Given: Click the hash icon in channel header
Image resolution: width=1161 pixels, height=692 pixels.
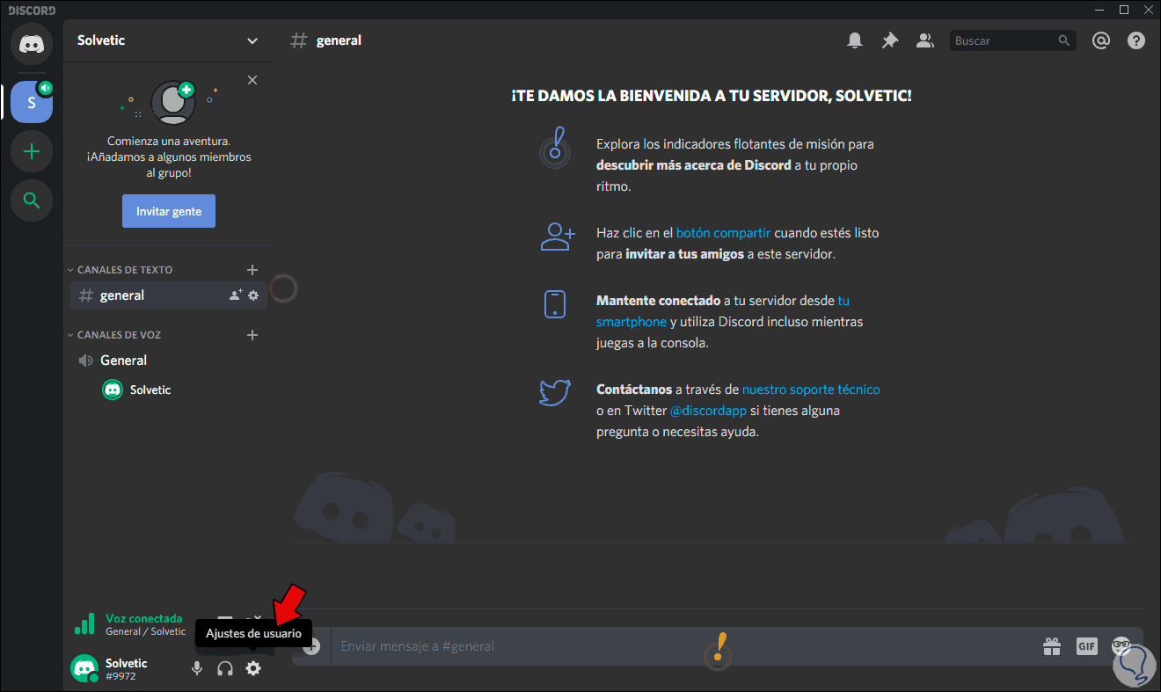Looking at the screenshot, I should coord(300,40).
